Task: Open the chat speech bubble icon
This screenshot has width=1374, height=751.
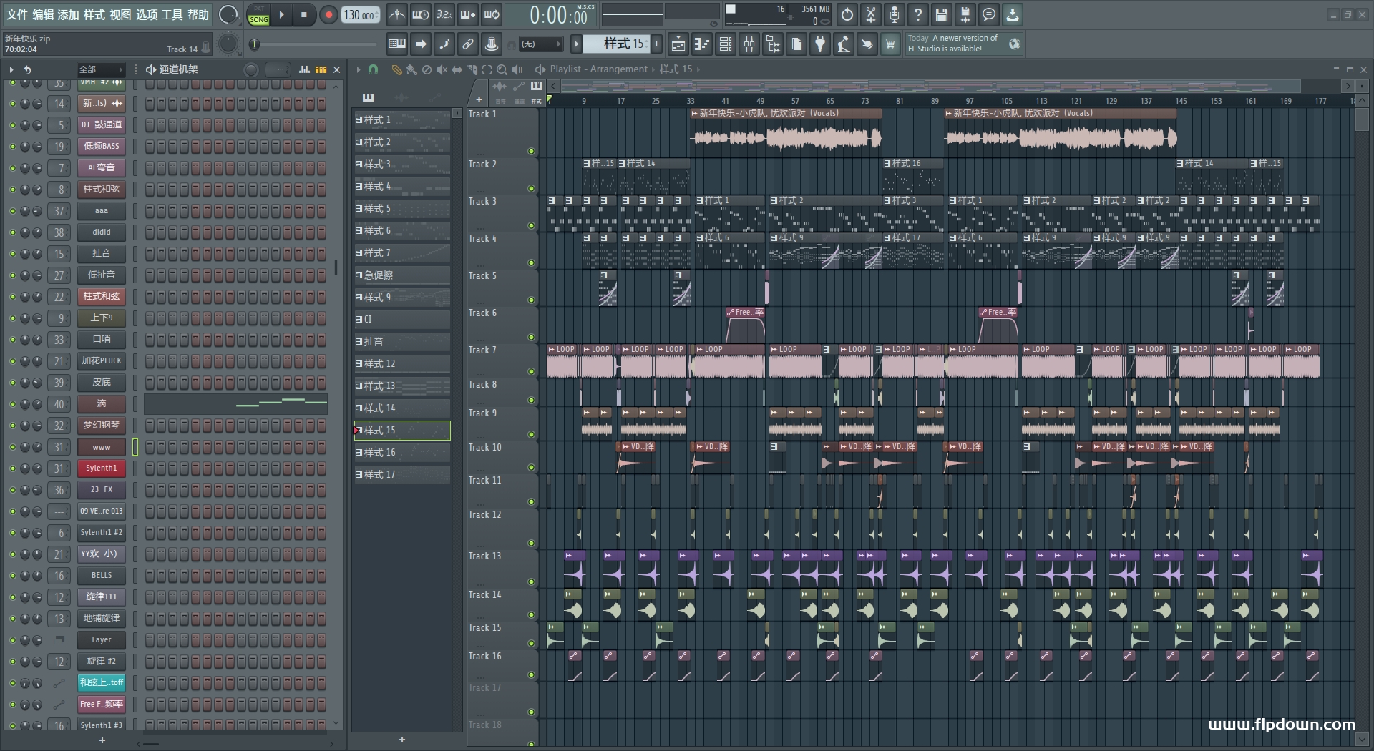Action: tap(989, 14)
